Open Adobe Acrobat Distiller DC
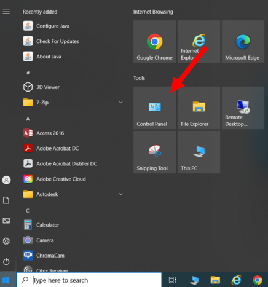 coord(73,163)
